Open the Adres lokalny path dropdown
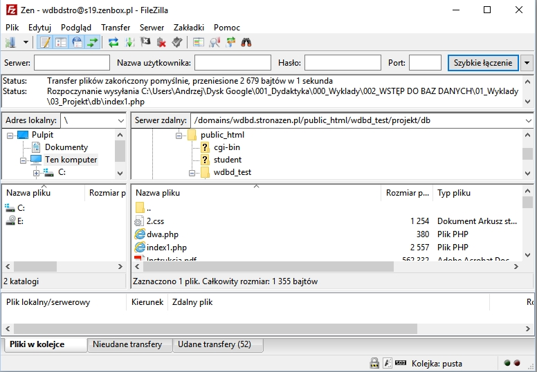Viewport: 537px width, 372px height. pos(121,120)
